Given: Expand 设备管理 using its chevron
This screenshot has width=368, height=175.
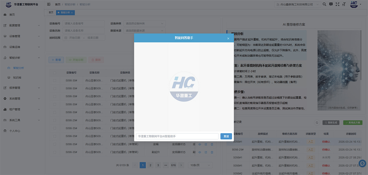Looking at the screenshot, I should click(39, 36).
